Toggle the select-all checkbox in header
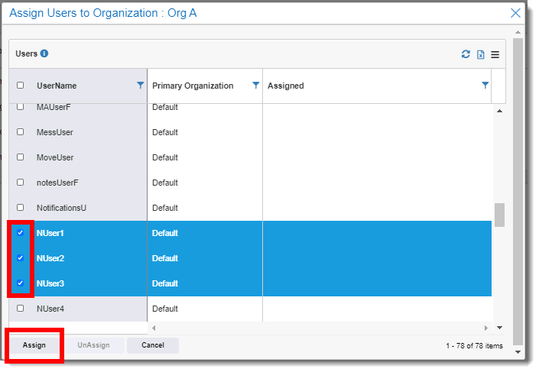The image size is (539, 372). pos(21,86)
